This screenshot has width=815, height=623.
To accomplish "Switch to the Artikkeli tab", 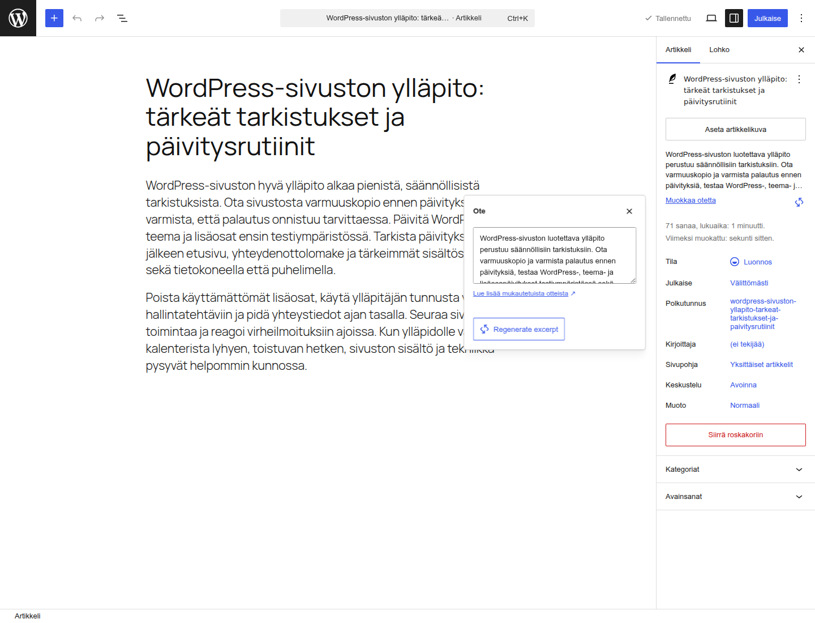I will click(678, 50).
